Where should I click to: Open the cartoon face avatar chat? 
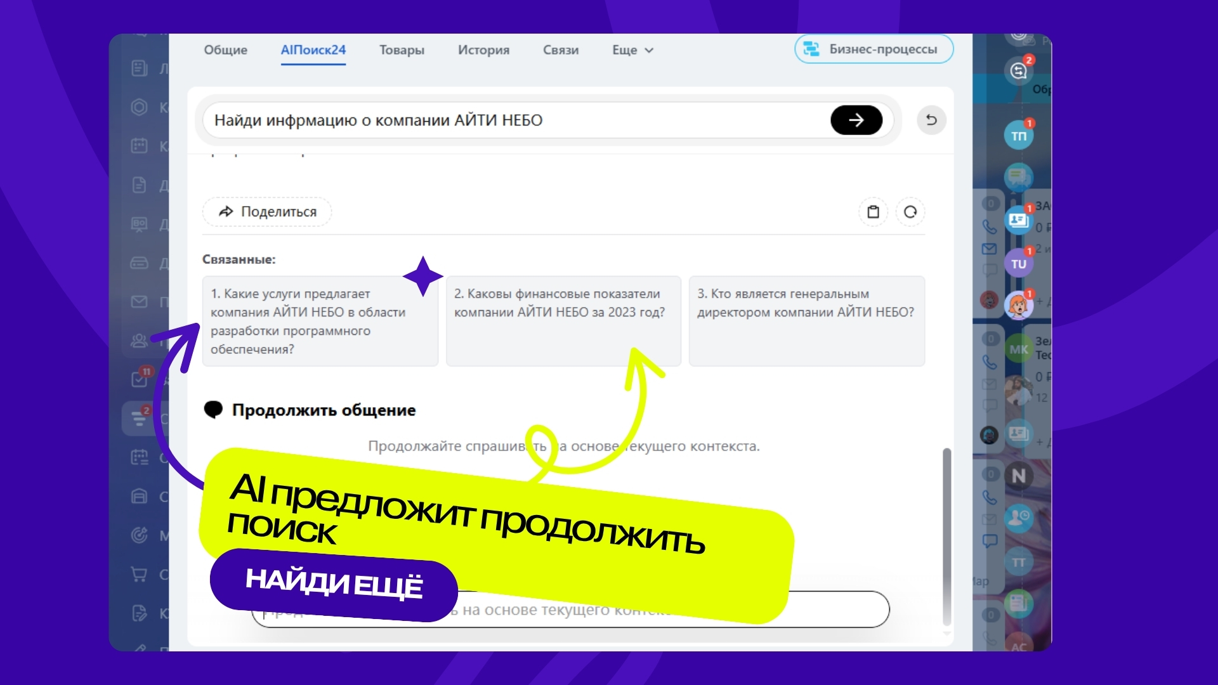coord(1019,305)
